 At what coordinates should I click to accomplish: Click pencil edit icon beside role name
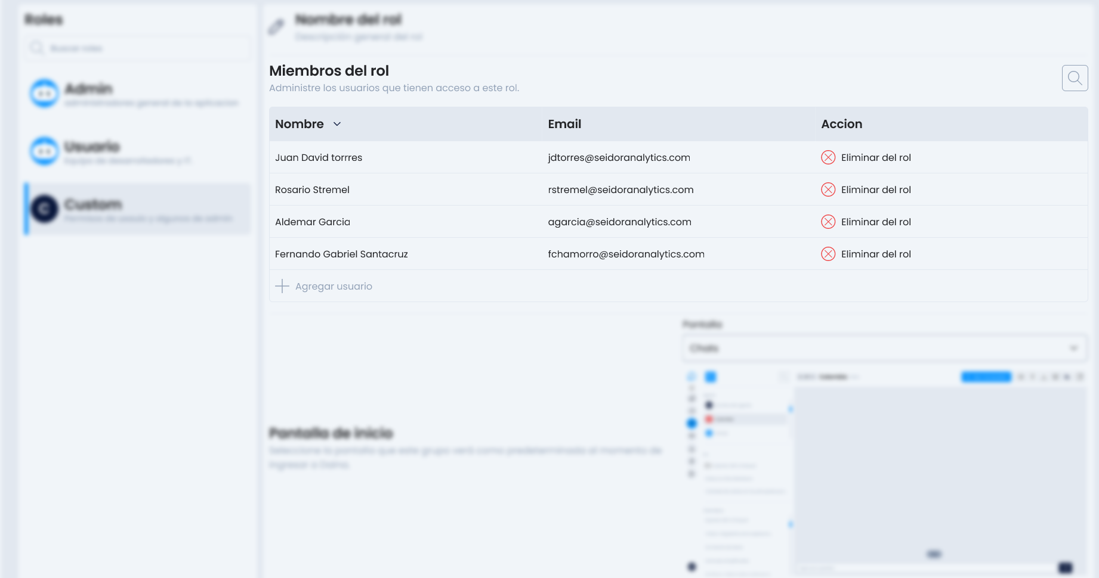pyautogui.click(x=276, y=27)
